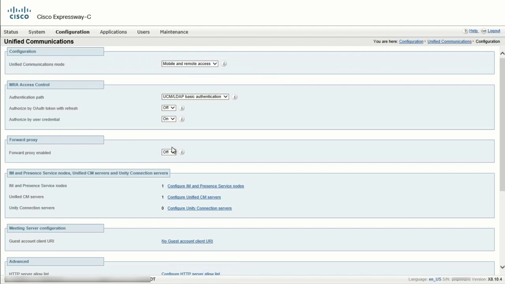Open Authorize by user credential dropdown
The image size is (505, 284).
(x=168, y=119)
